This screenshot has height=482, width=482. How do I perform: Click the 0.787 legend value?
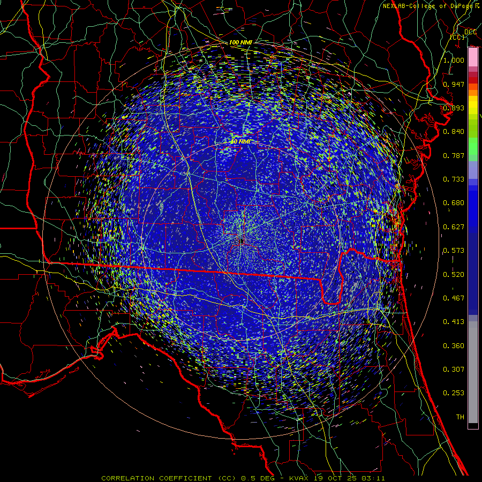[454, 155]
